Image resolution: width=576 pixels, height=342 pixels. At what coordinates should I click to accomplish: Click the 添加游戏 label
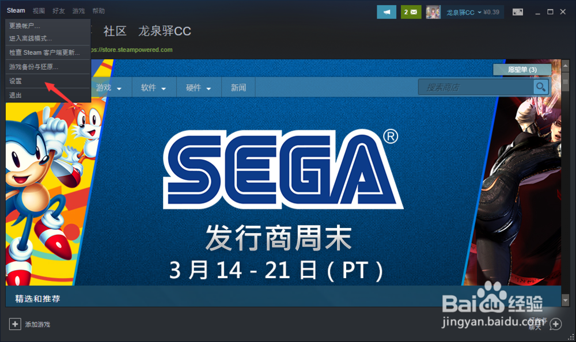[x=37, y=324]
